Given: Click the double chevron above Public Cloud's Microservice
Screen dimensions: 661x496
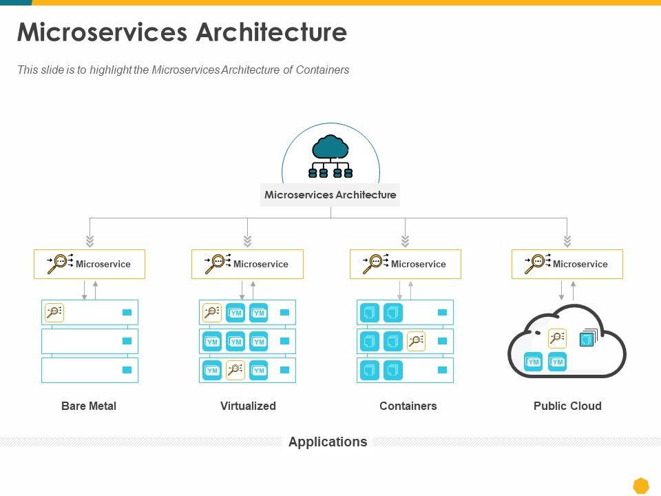Looking at the screenshot, I should [567, 241].
